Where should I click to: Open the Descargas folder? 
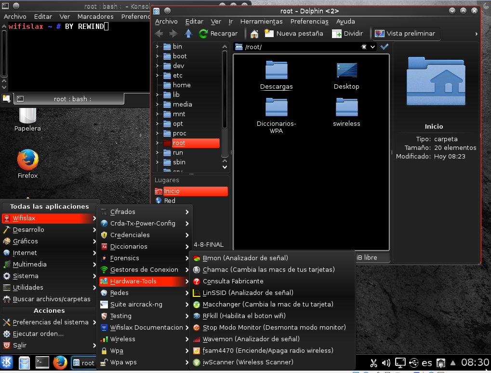(x=276, y=76)
